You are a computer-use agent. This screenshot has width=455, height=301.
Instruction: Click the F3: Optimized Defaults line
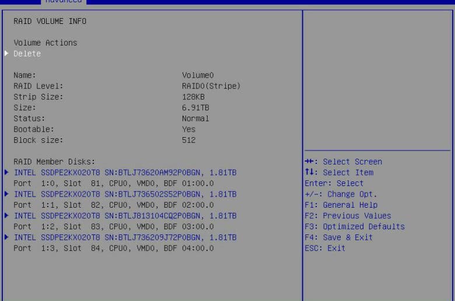tap(355, 227)
